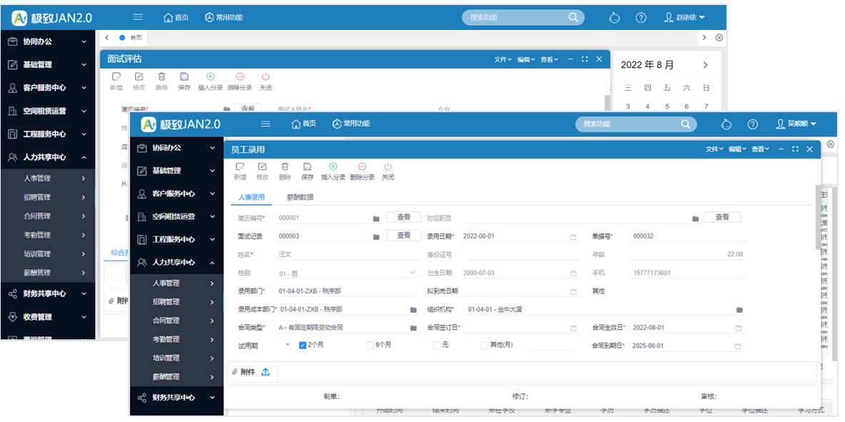Click folder icon beside 组织机构 field

pos(739,310)
